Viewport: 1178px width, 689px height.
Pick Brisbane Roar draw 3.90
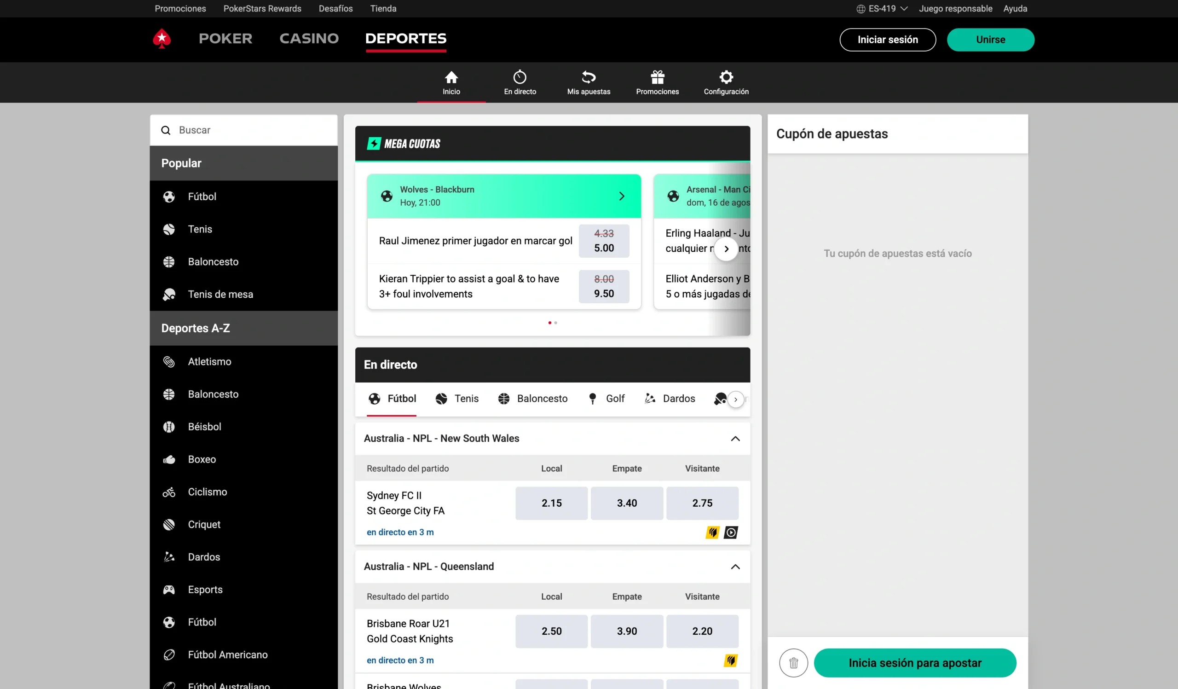[x=627, y=631]
